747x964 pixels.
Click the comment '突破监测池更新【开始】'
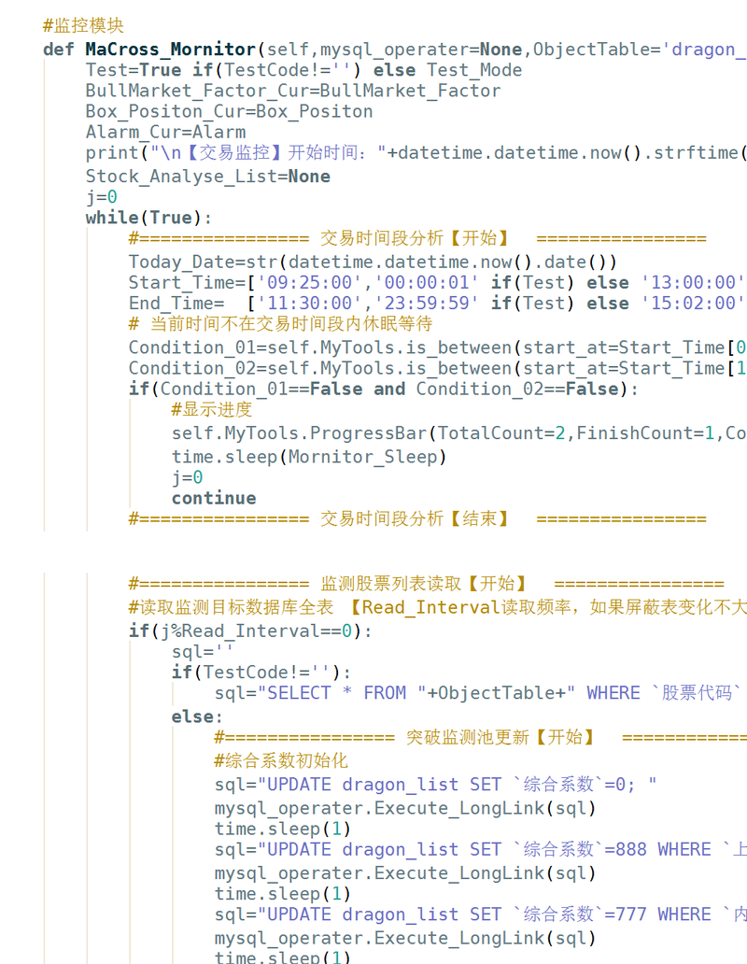pos(480,737)
